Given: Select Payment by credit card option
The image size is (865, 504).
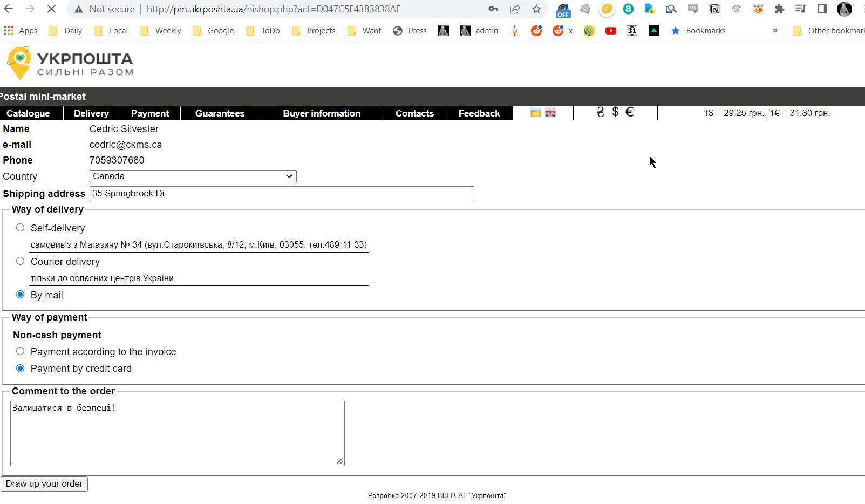Looking at the screenshot, I should pos(21,369).
